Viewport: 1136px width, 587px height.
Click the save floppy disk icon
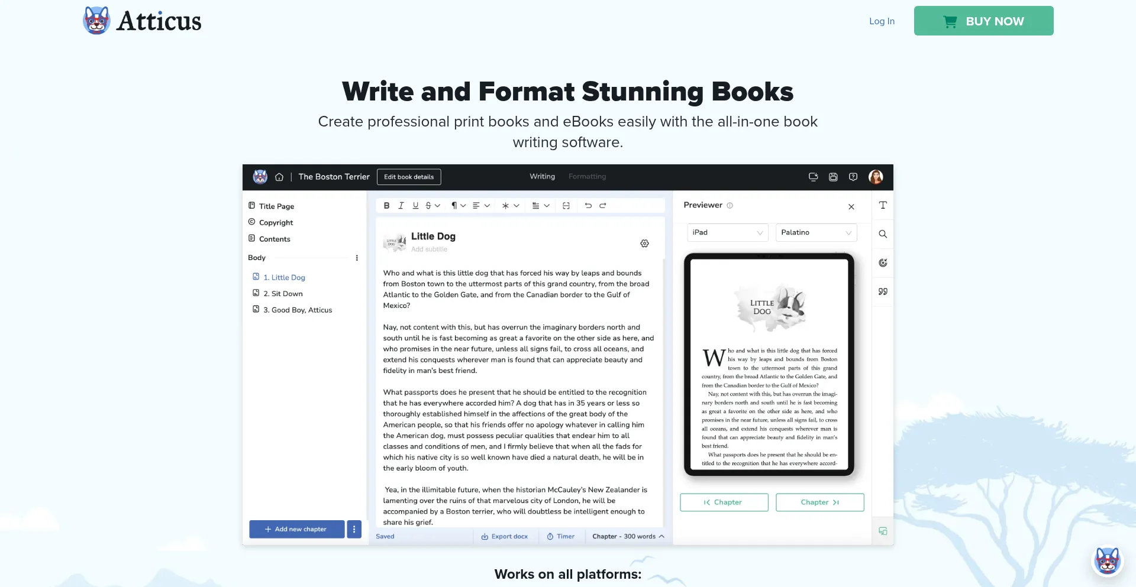(833, 177)
